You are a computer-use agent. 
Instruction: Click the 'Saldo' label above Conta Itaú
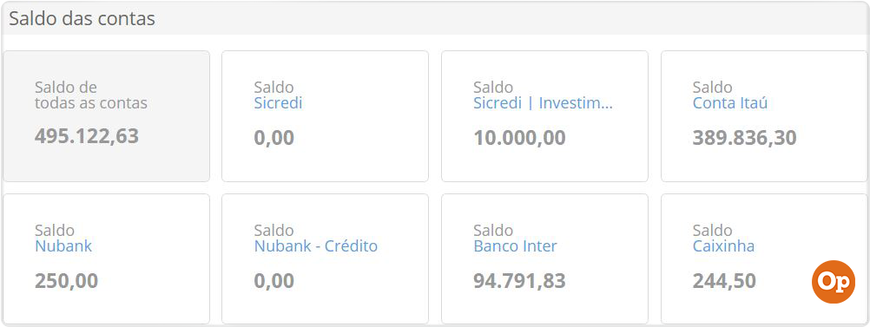tap(713, 88)
